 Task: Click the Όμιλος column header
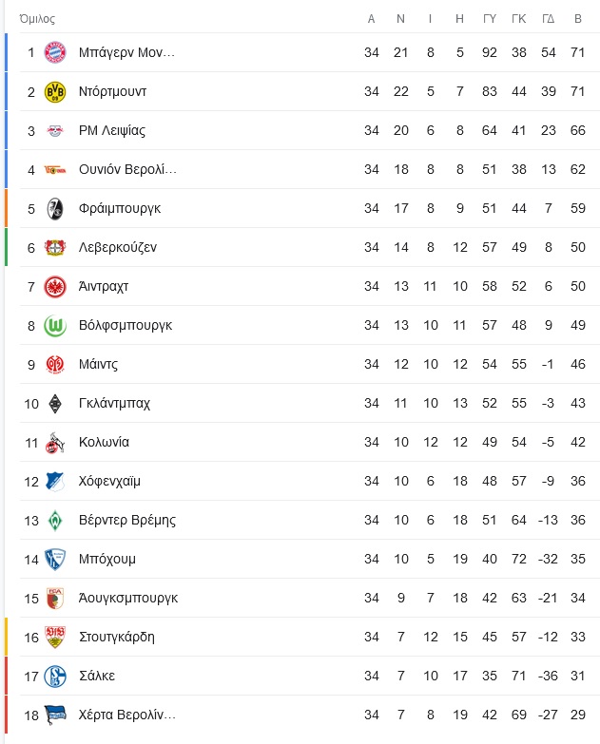pos(37,19)
